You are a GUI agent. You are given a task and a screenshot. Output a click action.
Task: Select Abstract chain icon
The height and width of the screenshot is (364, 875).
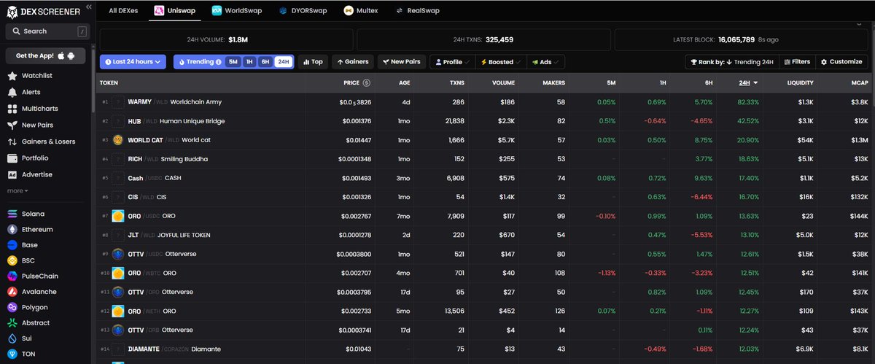coord(12,323)
